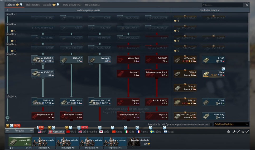This screenshot has width=255, height=150.
Task: Click the collapse-all double chevron icon
Action: point(7,10)
